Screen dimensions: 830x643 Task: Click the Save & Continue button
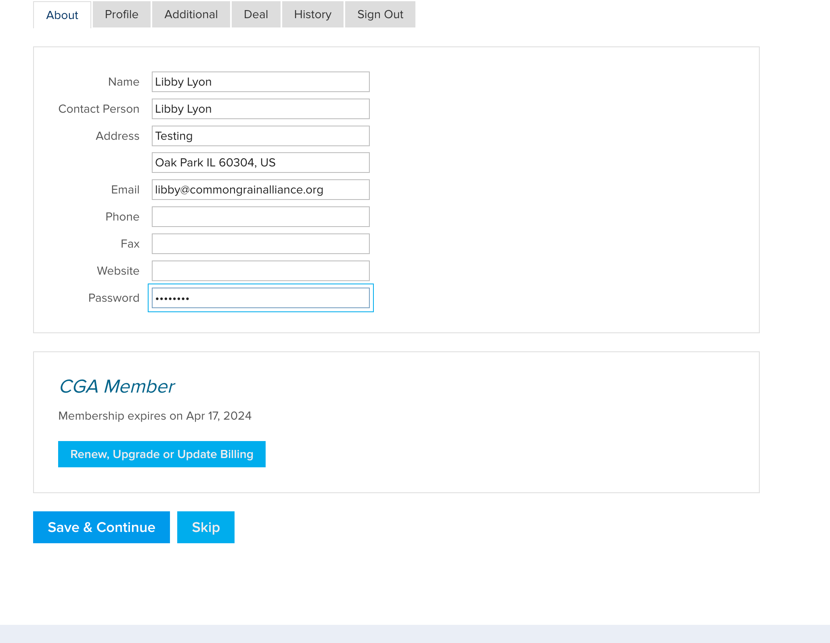click(101, 527)
